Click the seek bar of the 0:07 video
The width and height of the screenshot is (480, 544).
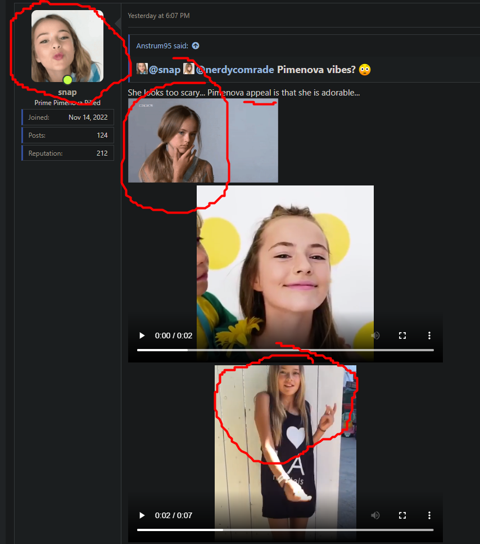[286, 530]
